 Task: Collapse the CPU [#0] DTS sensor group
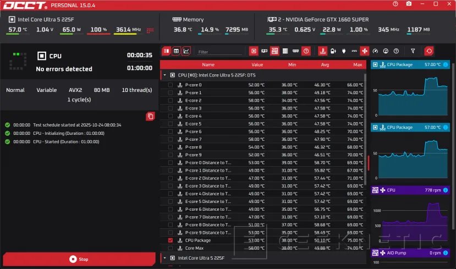(164, 75)
